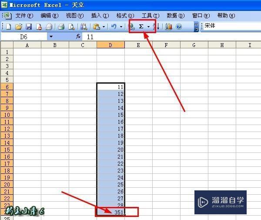Click the Excel logo in title bar
This screenshot has width=261, height=220.
(4, 5)
